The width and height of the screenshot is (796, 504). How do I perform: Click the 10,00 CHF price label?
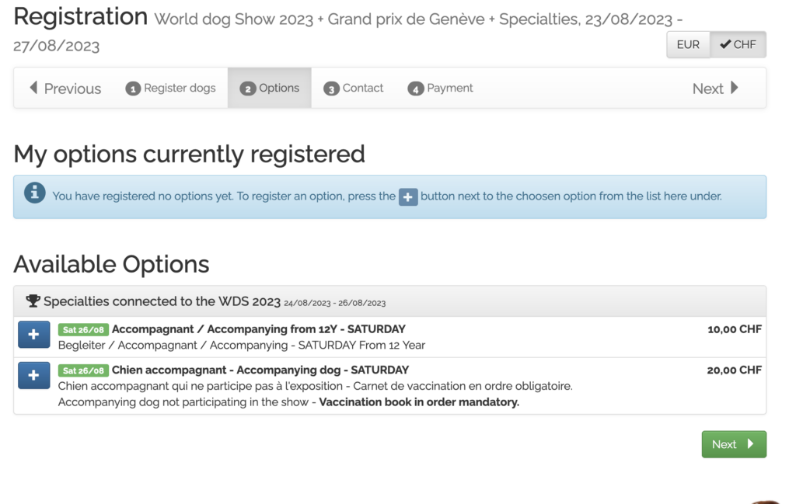pos(734,329)
